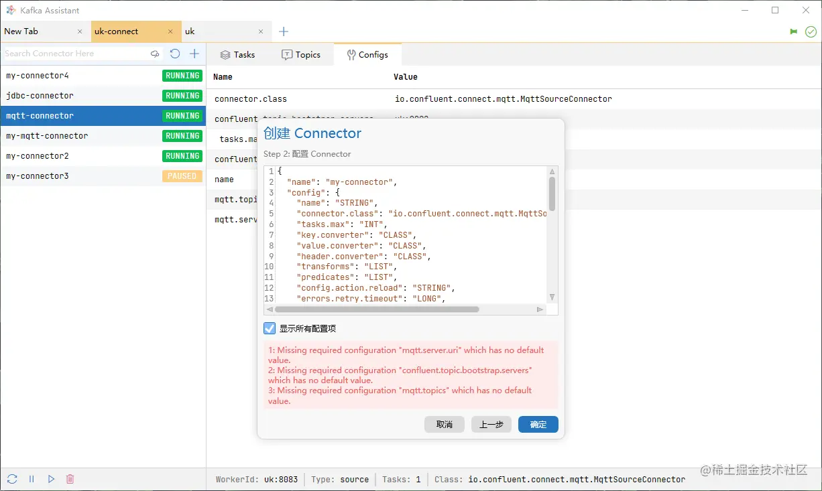
Task: Select mqtt-connector in connector list
Action: pyautogui.click(x=103, y=116)
